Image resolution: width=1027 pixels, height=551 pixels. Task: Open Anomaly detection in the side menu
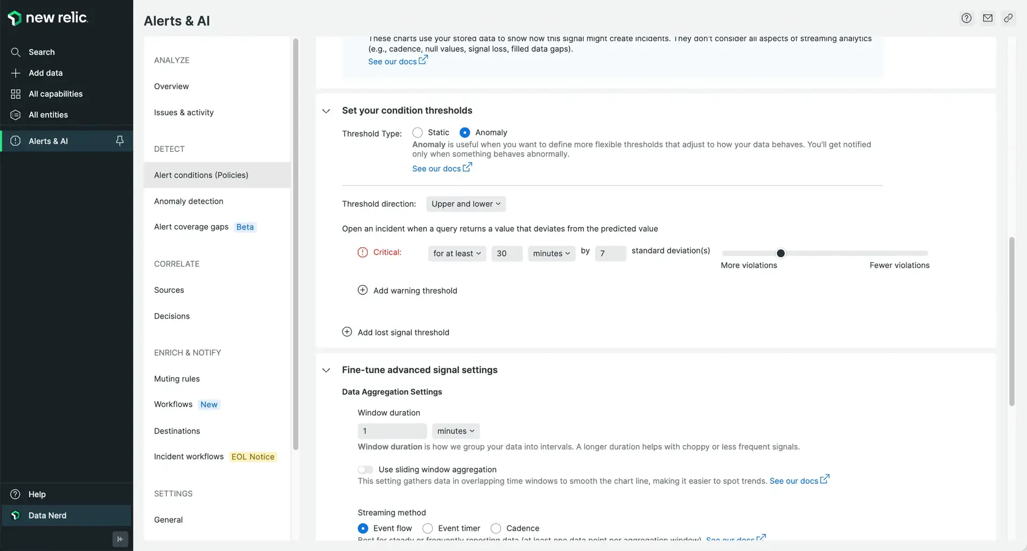point(189,201)
